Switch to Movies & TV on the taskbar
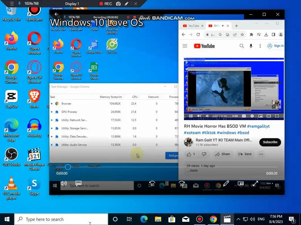301x225 pixels. click(227, 219)
